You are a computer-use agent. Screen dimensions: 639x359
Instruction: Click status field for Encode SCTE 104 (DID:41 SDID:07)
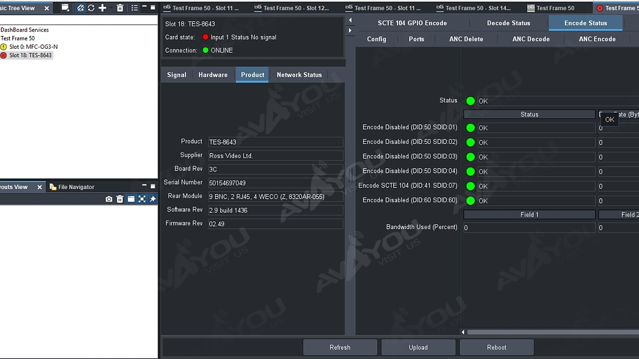click(x=536, y=186)
